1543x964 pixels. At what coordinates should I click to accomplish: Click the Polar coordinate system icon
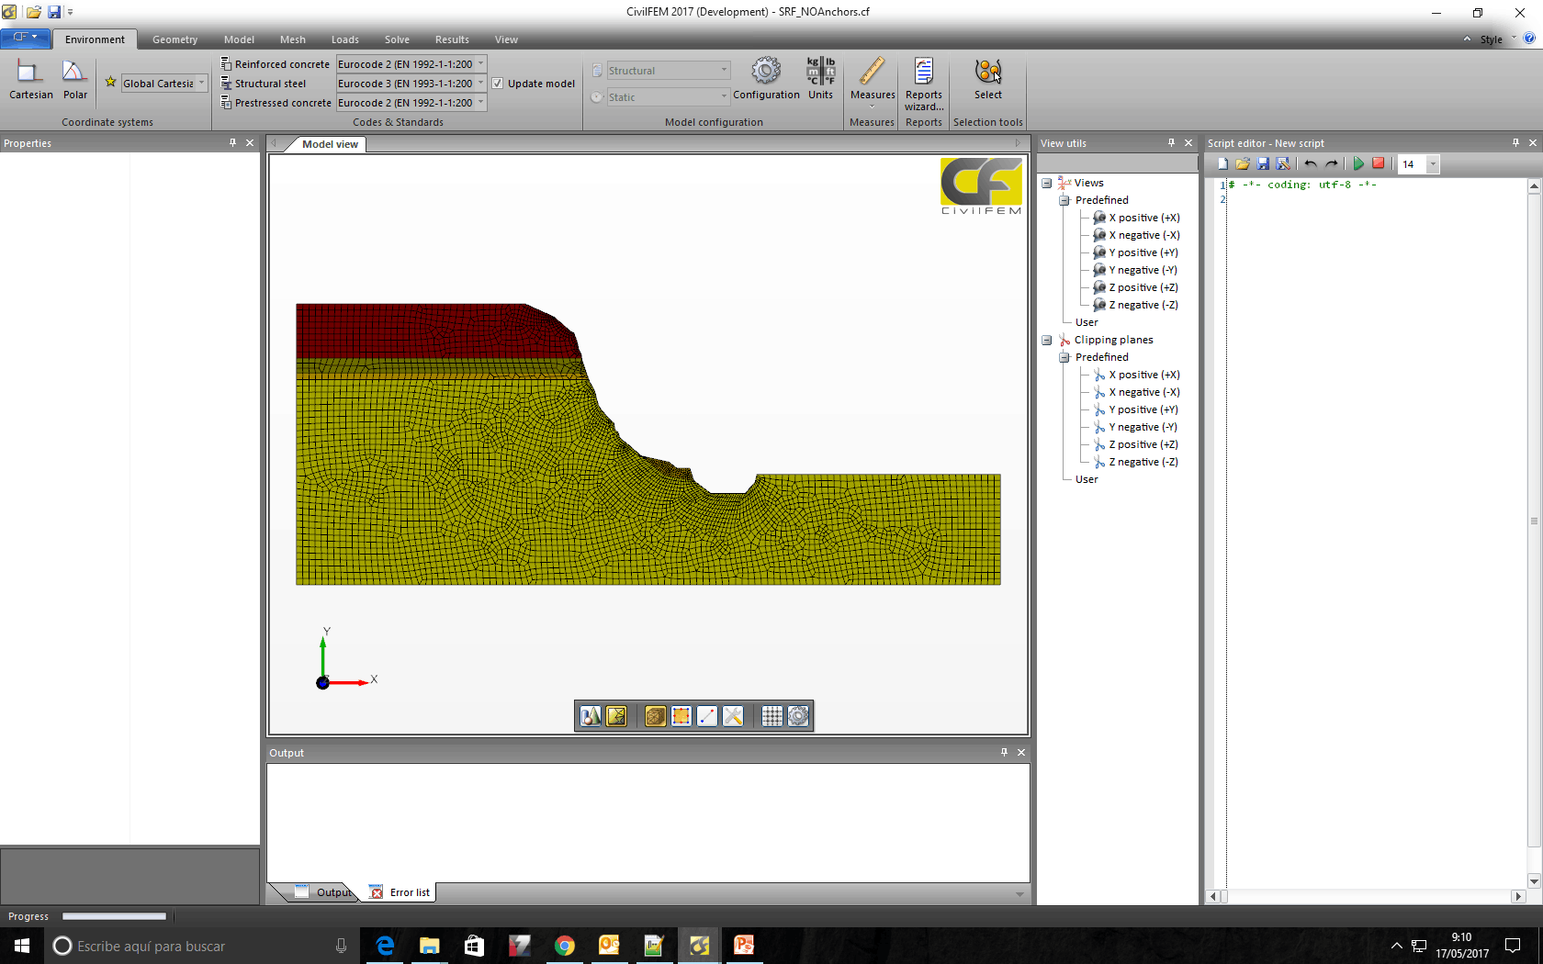pyautogui.click(x=74, y=73)
